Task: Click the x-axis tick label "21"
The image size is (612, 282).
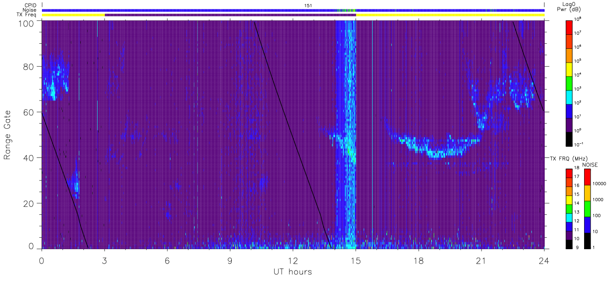Action: point(481,260)
